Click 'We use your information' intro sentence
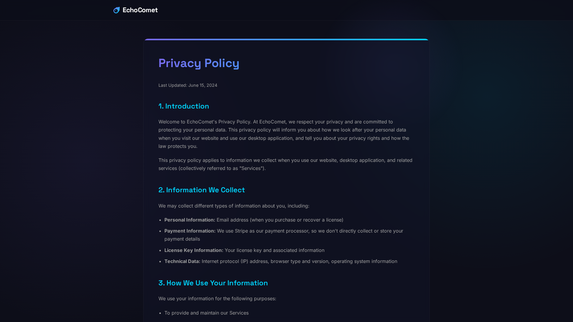The height and width of the screenshot is (322, 573). 217,299
